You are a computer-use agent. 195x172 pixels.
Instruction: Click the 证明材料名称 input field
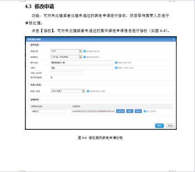[49, 111]
